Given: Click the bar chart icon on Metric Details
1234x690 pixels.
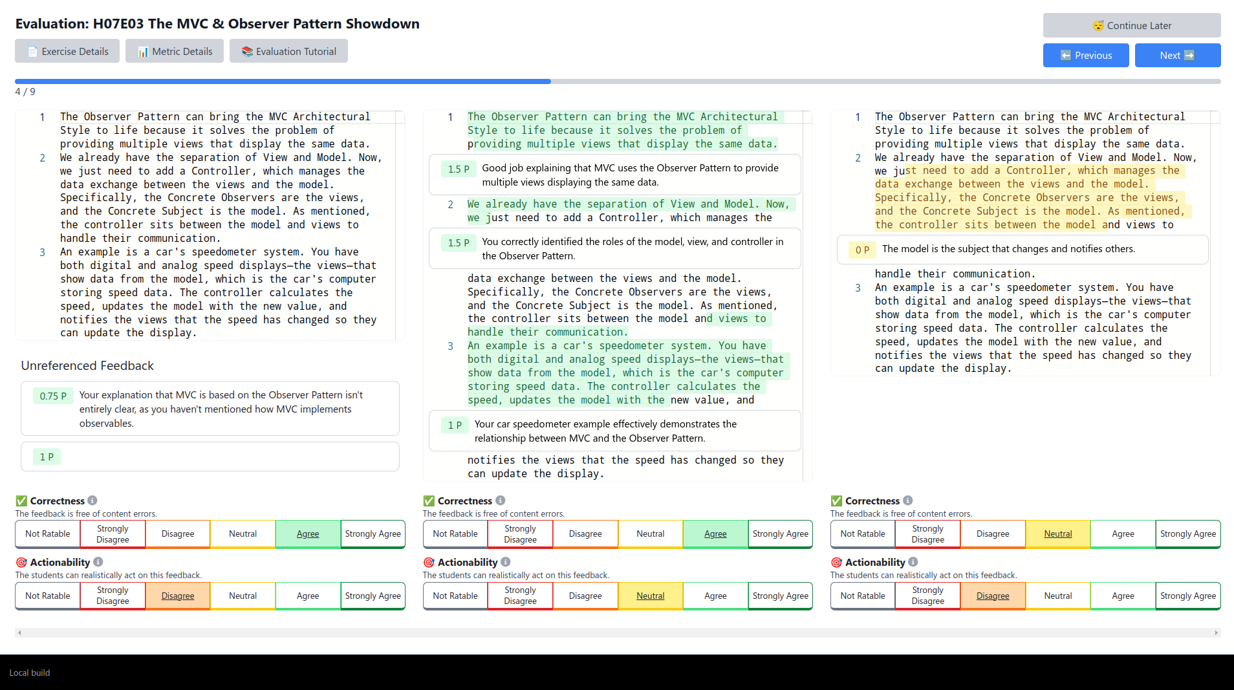Looking at the screenshot, I should click(143, 51).
